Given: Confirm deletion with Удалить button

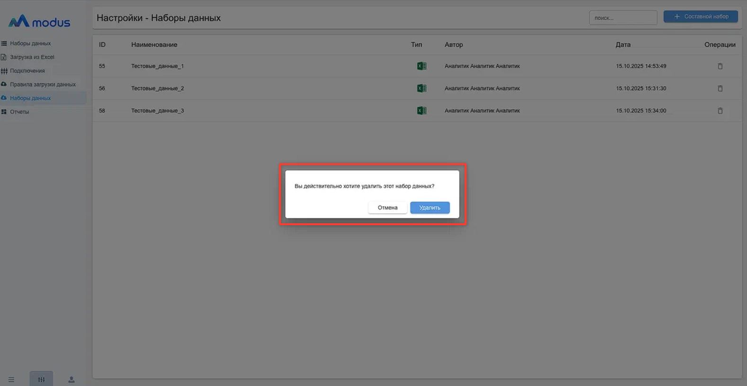Looking at the screenshot, I should 430,208.
